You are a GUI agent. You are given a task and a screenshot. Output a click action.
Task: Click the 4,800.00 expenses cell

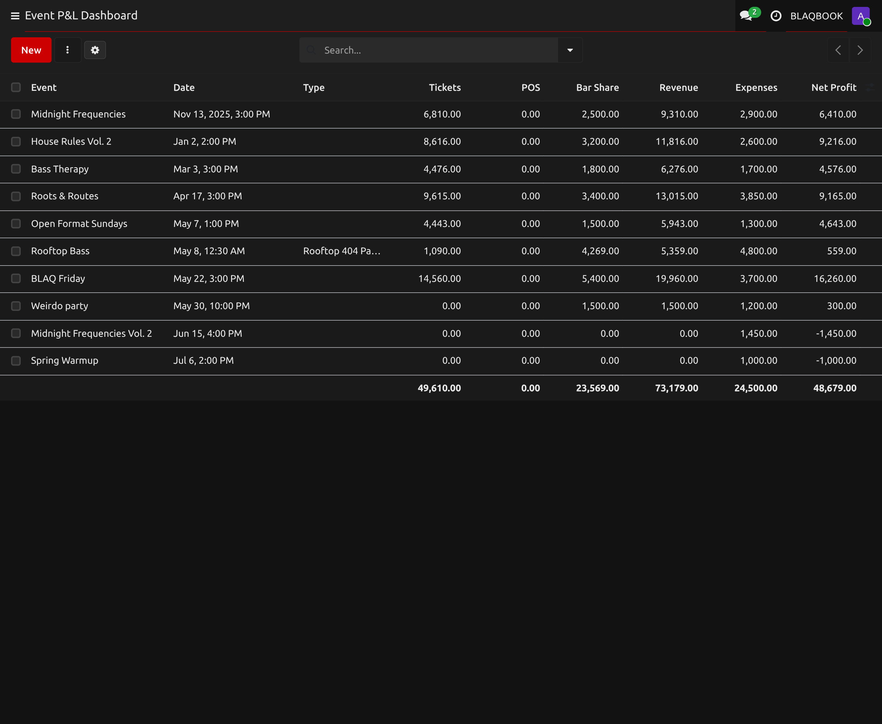click(x=759, y=251)
